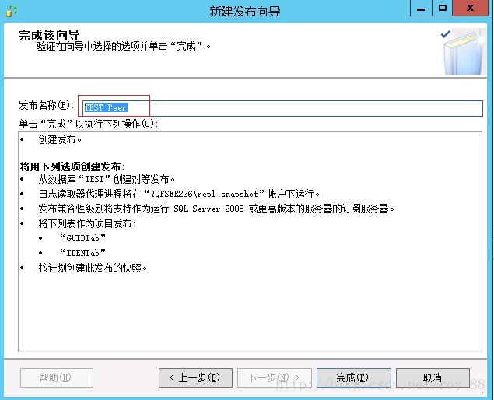Image resolution: width=494 pixels, height=400 pixels.
Task: Select the SQL Server 2008 compatibility line
Action: [x=216, y=209]
